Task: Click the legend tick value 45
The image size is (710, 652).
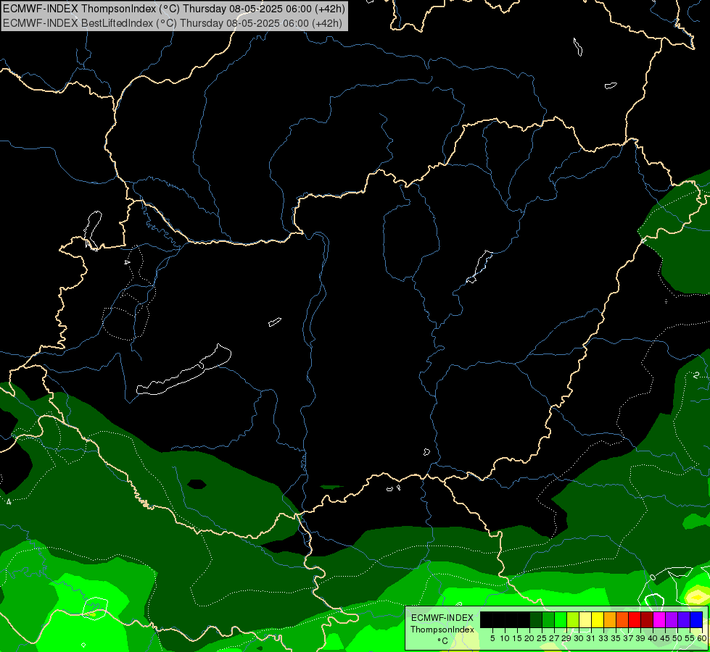Action: coord(665,638)
